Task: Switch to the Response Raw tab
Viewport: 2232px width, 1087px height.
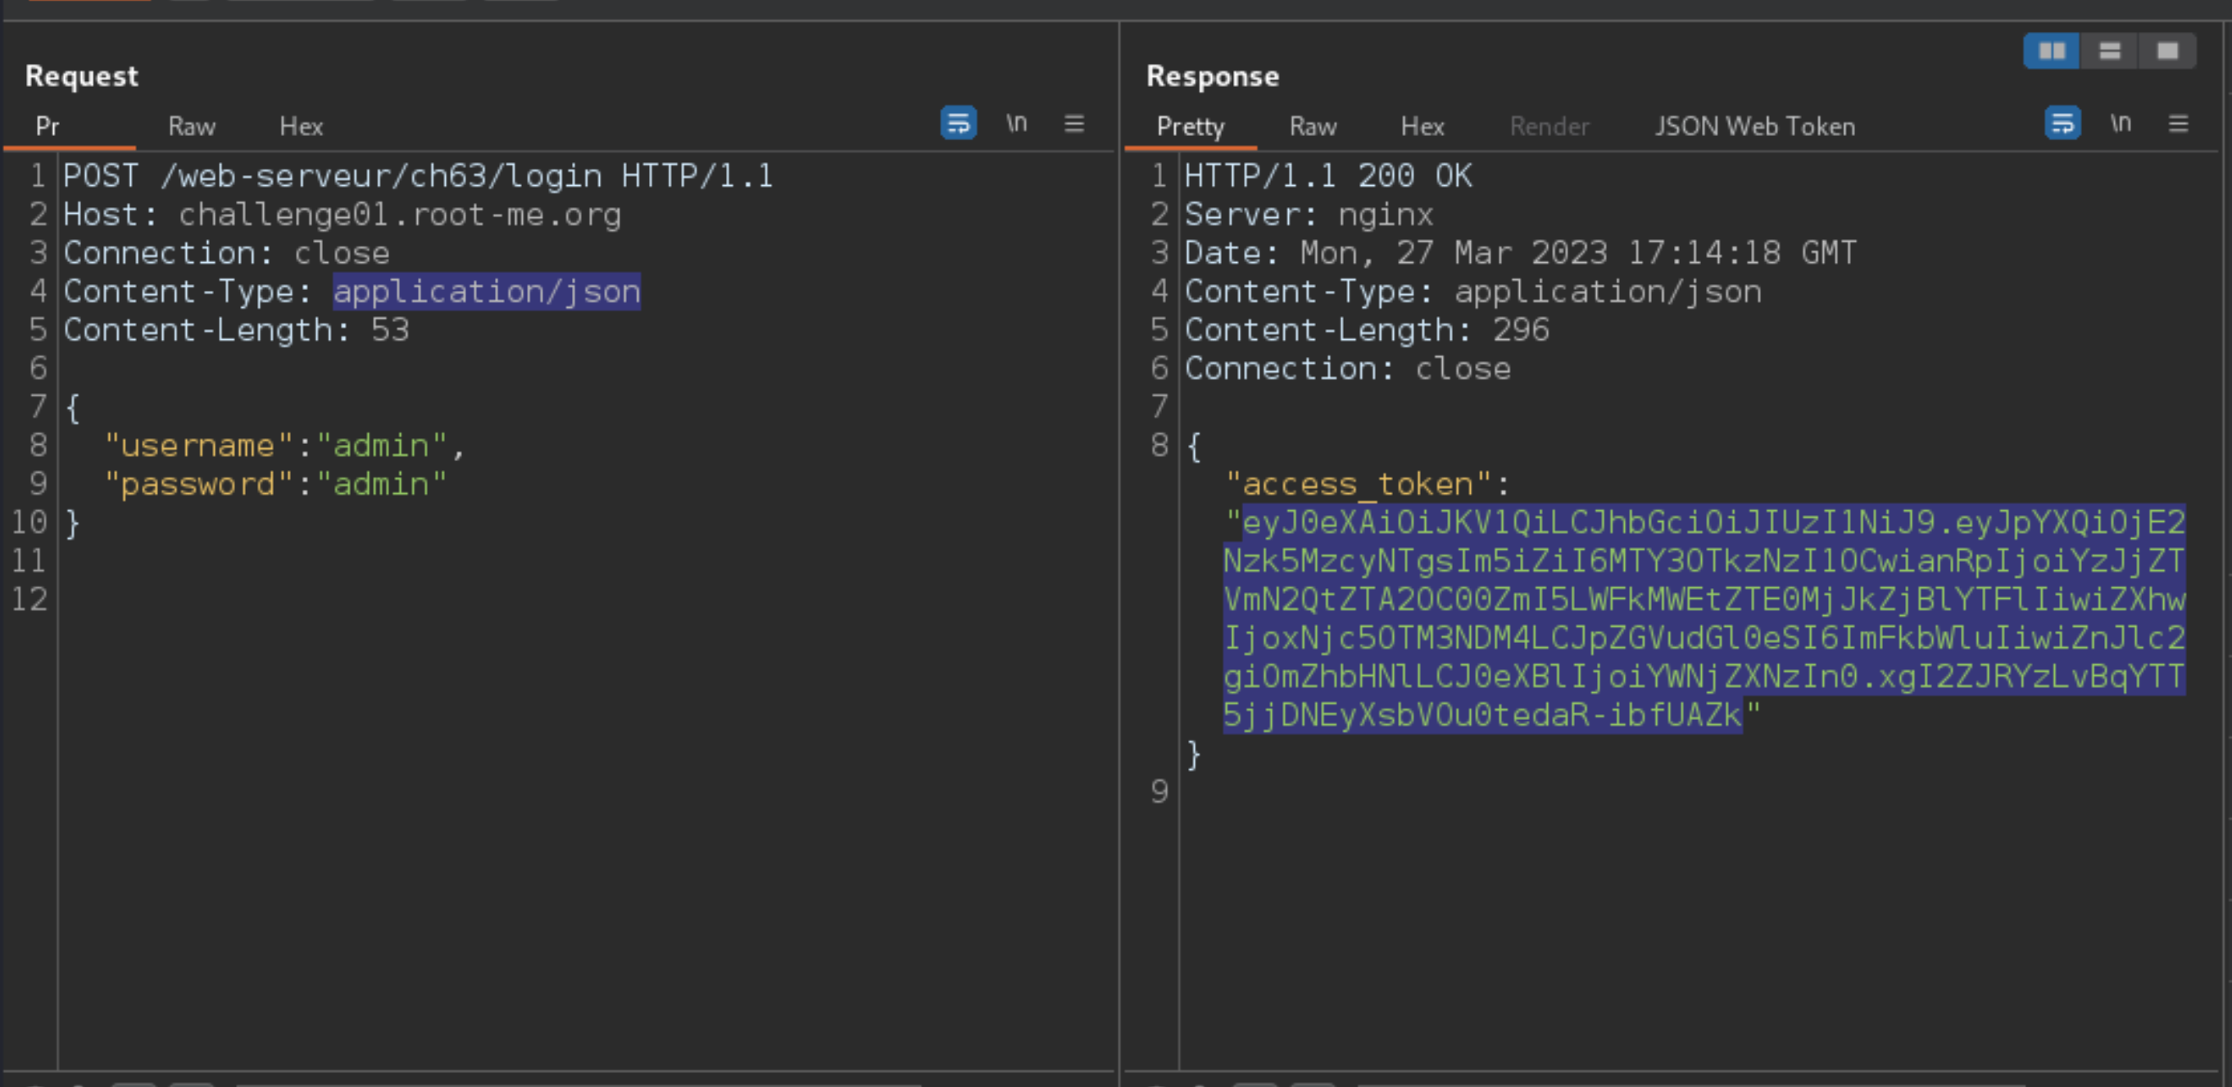Action: 1313,126
